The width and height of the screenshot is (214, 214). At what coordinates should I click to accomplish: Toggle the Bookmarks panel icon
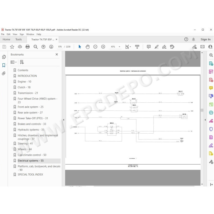click(x=4, y=65)
